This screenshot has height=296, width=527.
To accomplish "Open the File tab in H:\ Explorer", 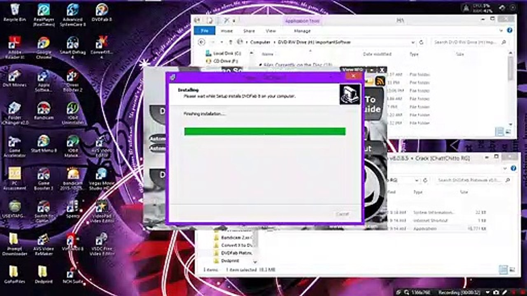I will point(204,31).
